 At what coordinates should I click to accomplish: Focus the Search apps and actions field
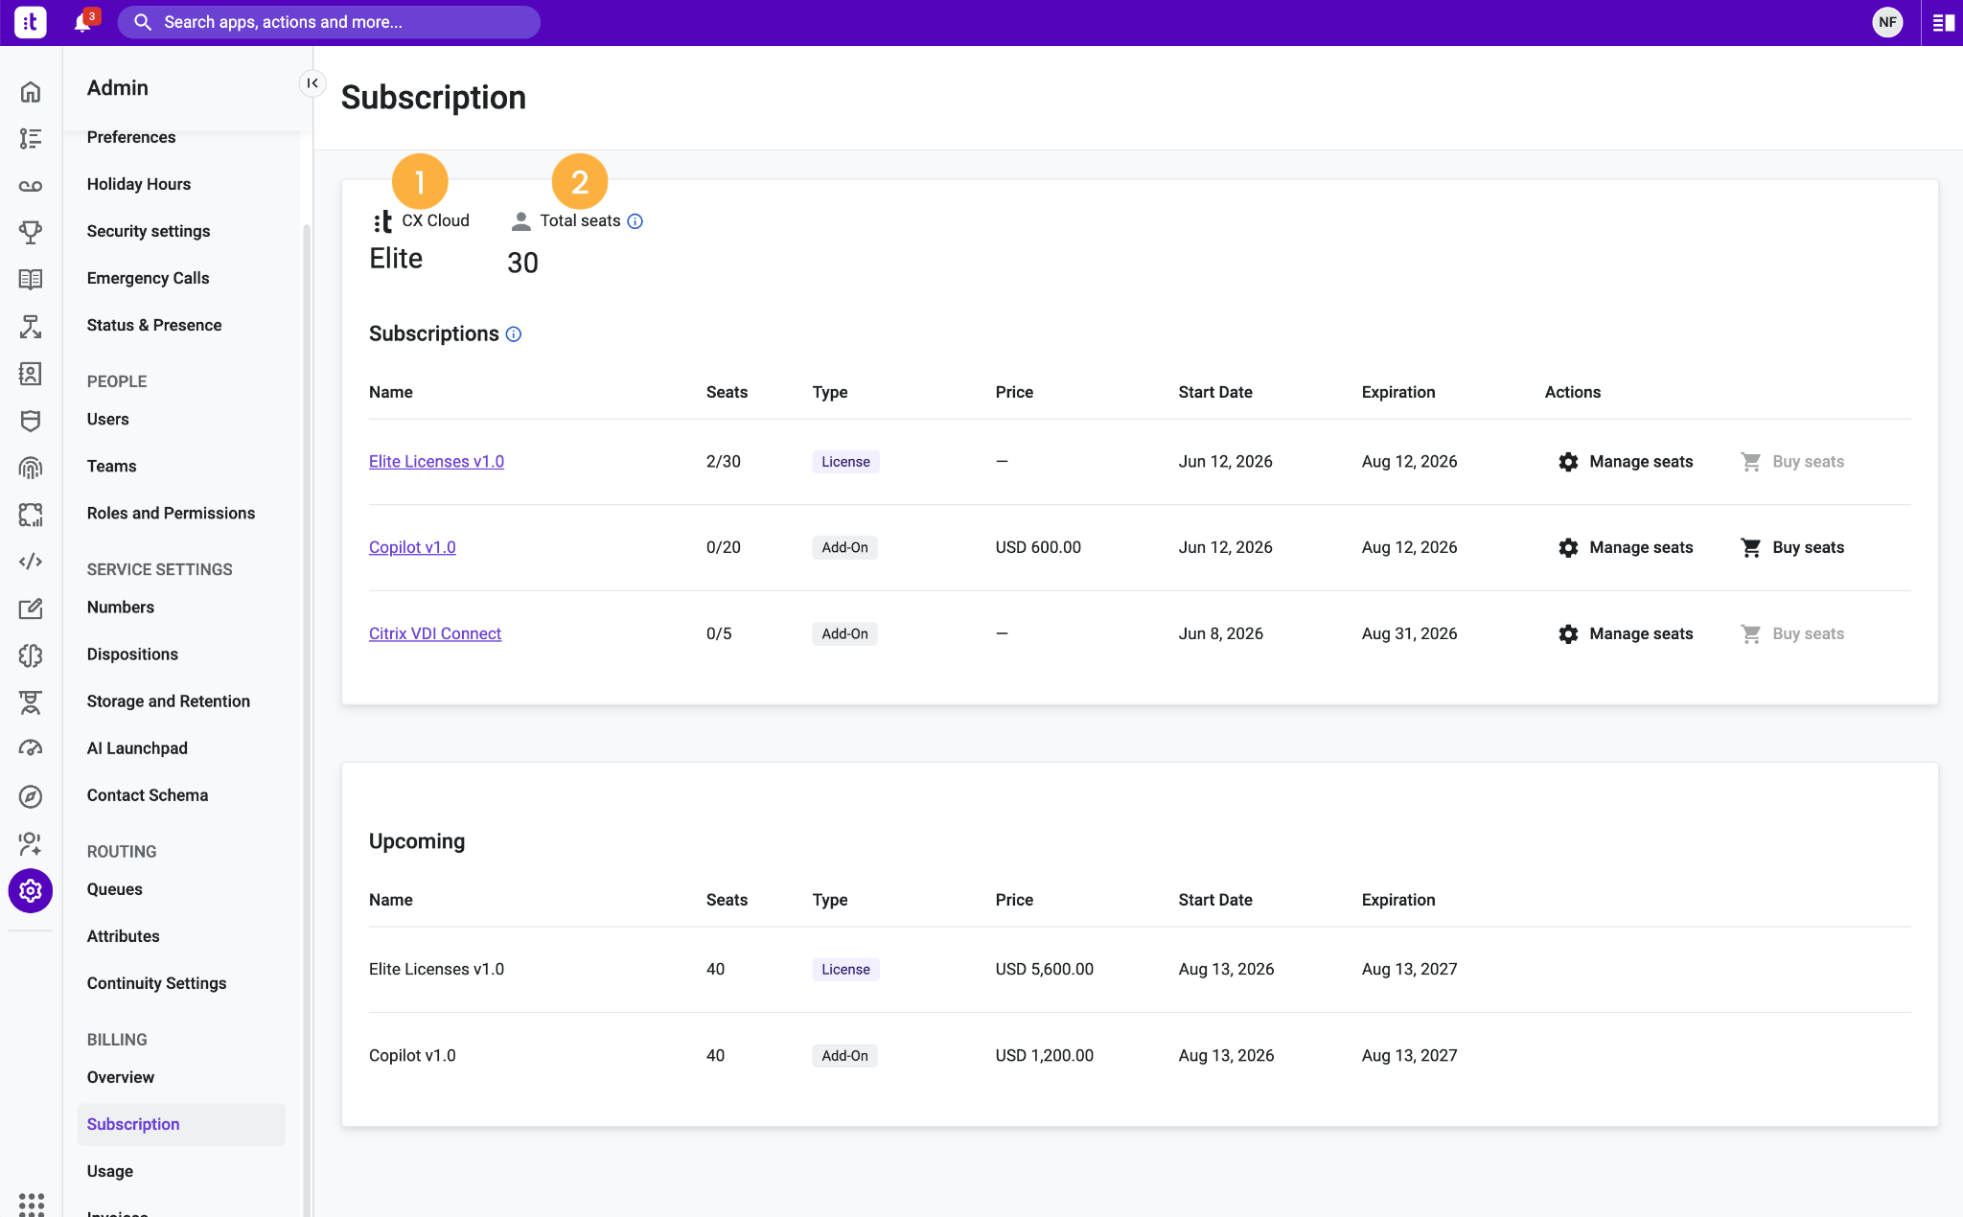coord(329,22)
